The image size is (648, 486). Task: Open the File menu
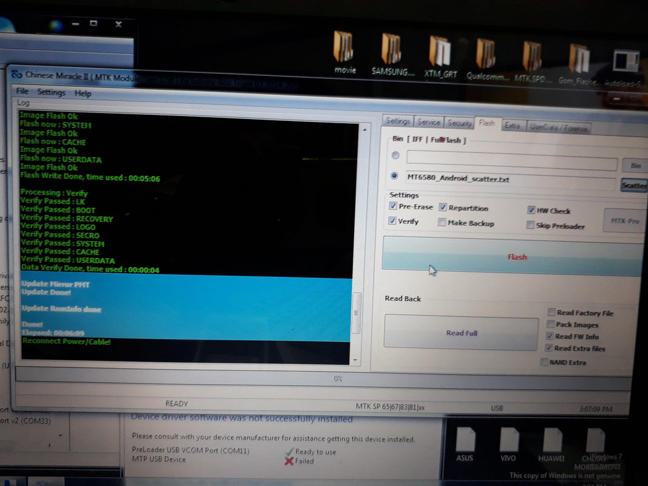tap(22, 91)
